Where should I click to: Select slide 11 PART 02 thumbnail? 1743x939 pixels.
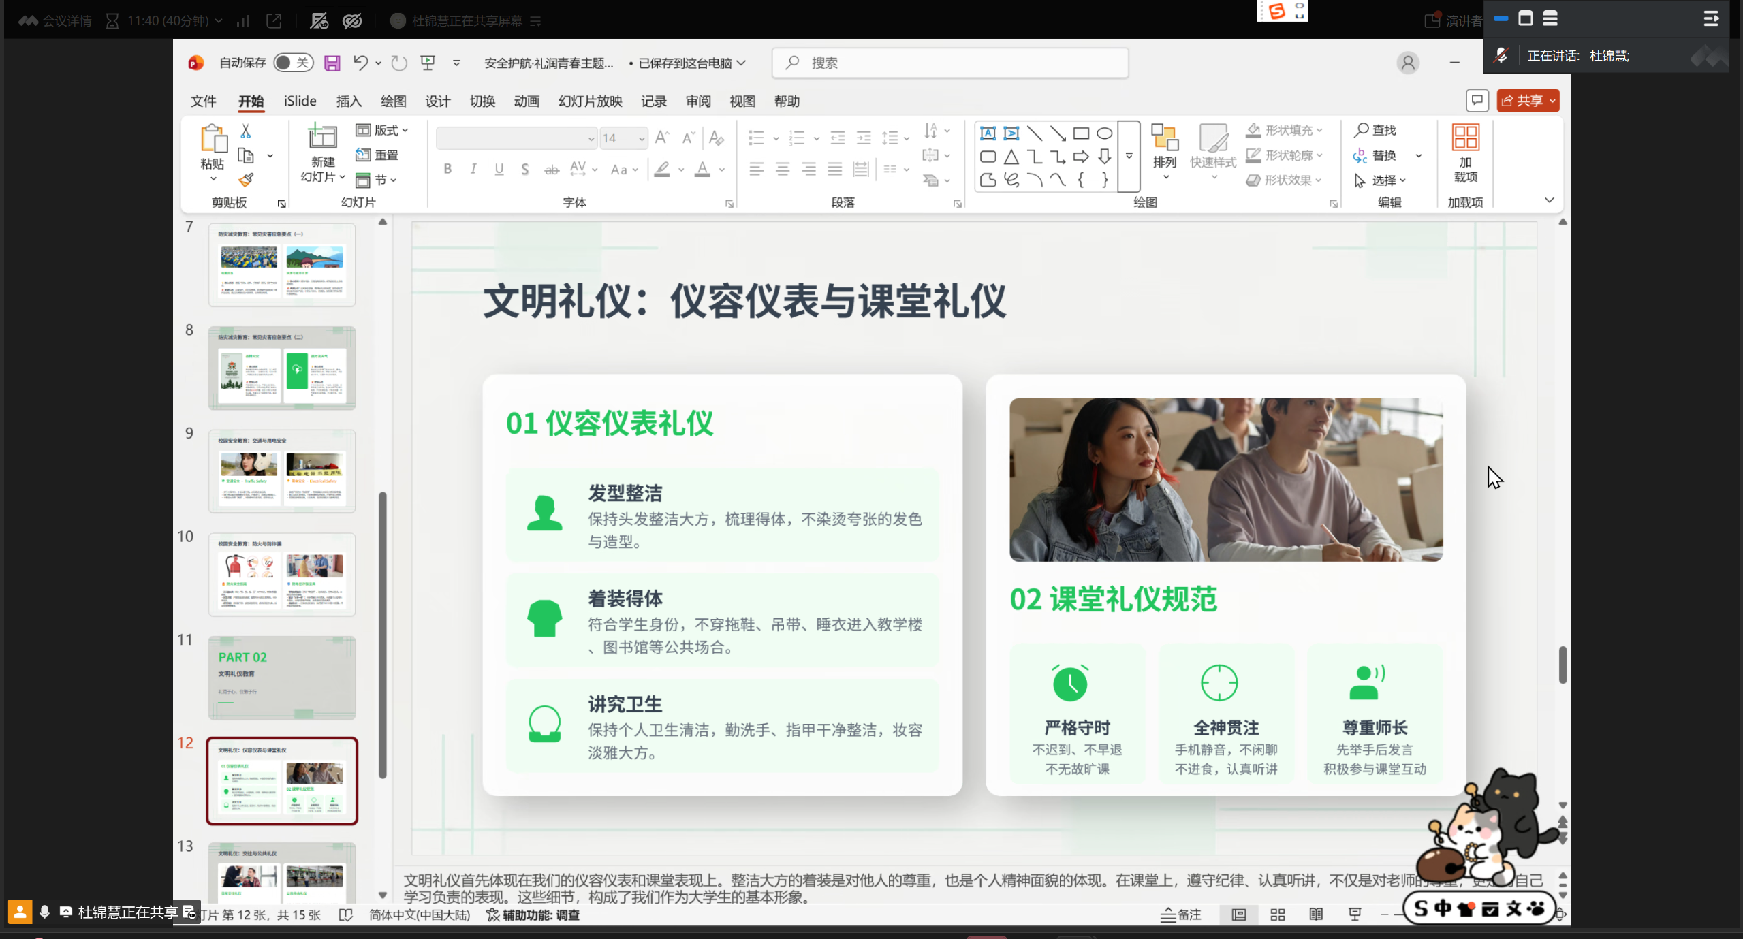coord(282,678)
